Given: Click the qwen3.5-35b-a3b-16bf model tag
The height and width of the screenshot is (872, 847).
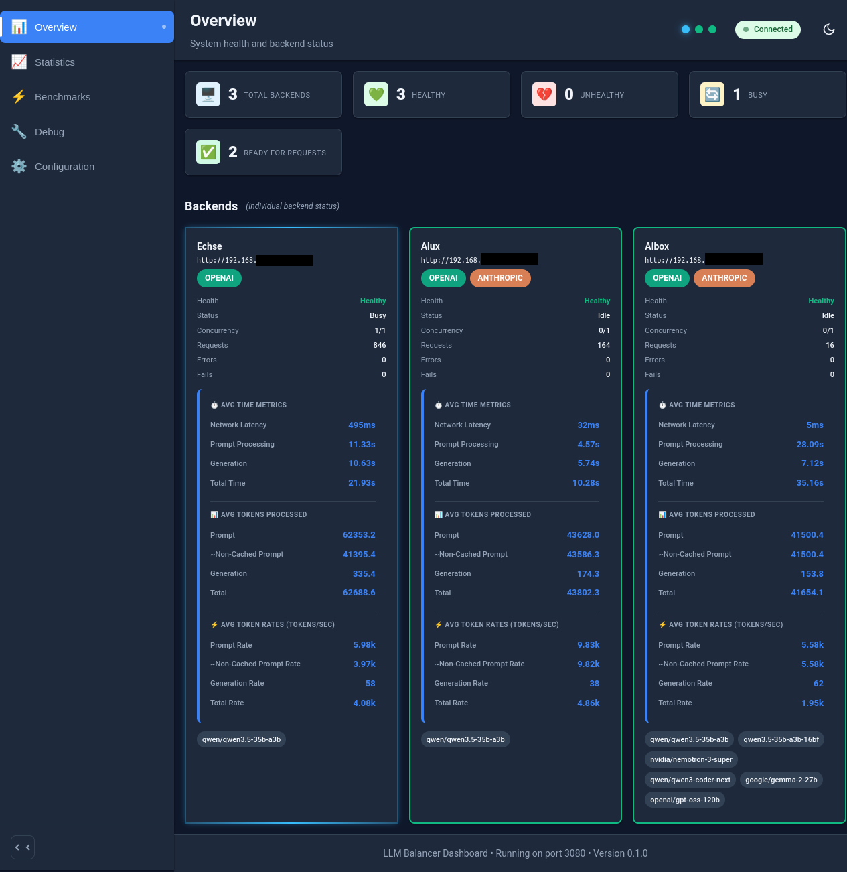Looking at the screenshot, I should (781, 739).
